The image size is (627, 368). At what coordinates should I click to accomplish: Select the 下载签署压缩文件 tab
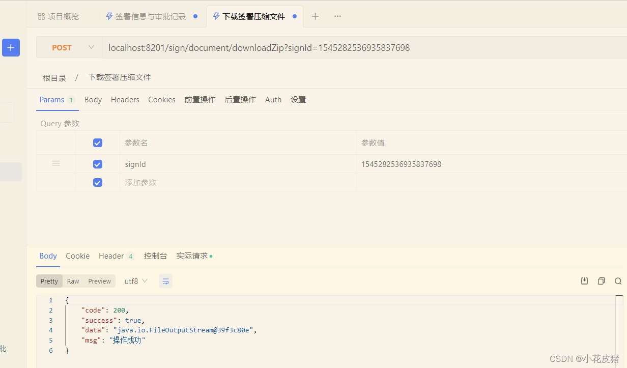tap(253, 16)
